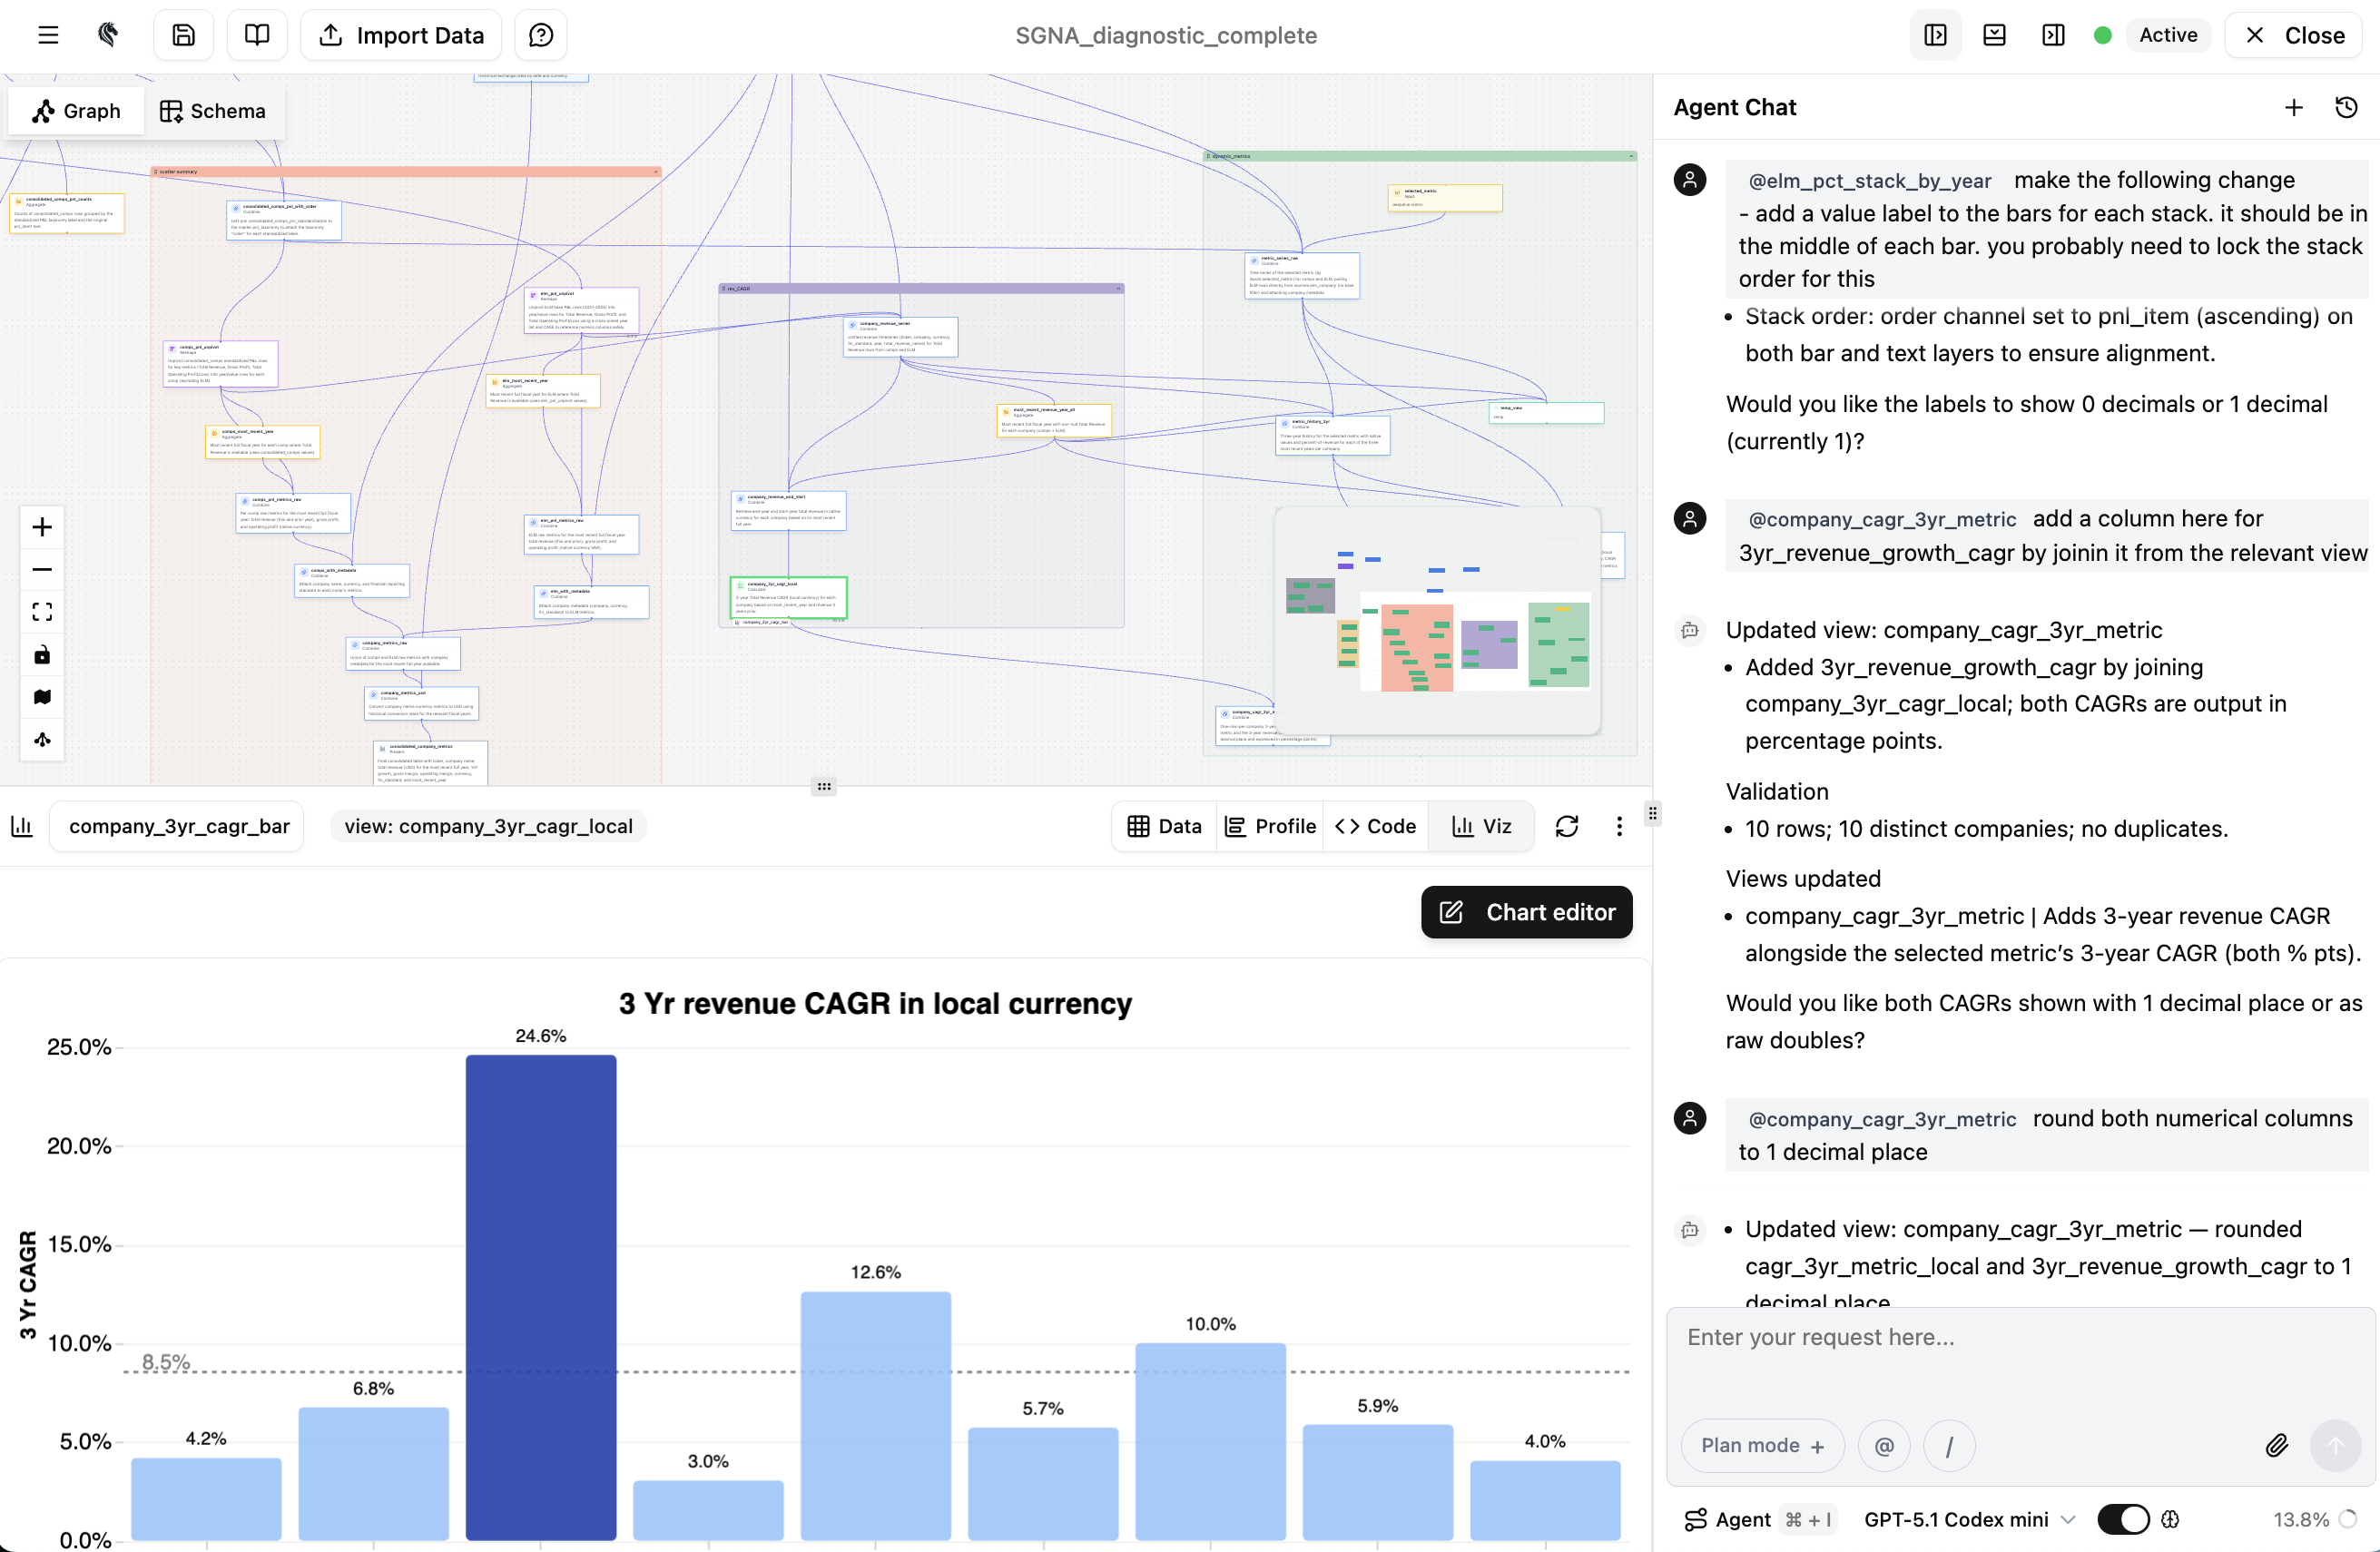
Task: Start a new Agent Chat conversation
Action: point(2293,107)
